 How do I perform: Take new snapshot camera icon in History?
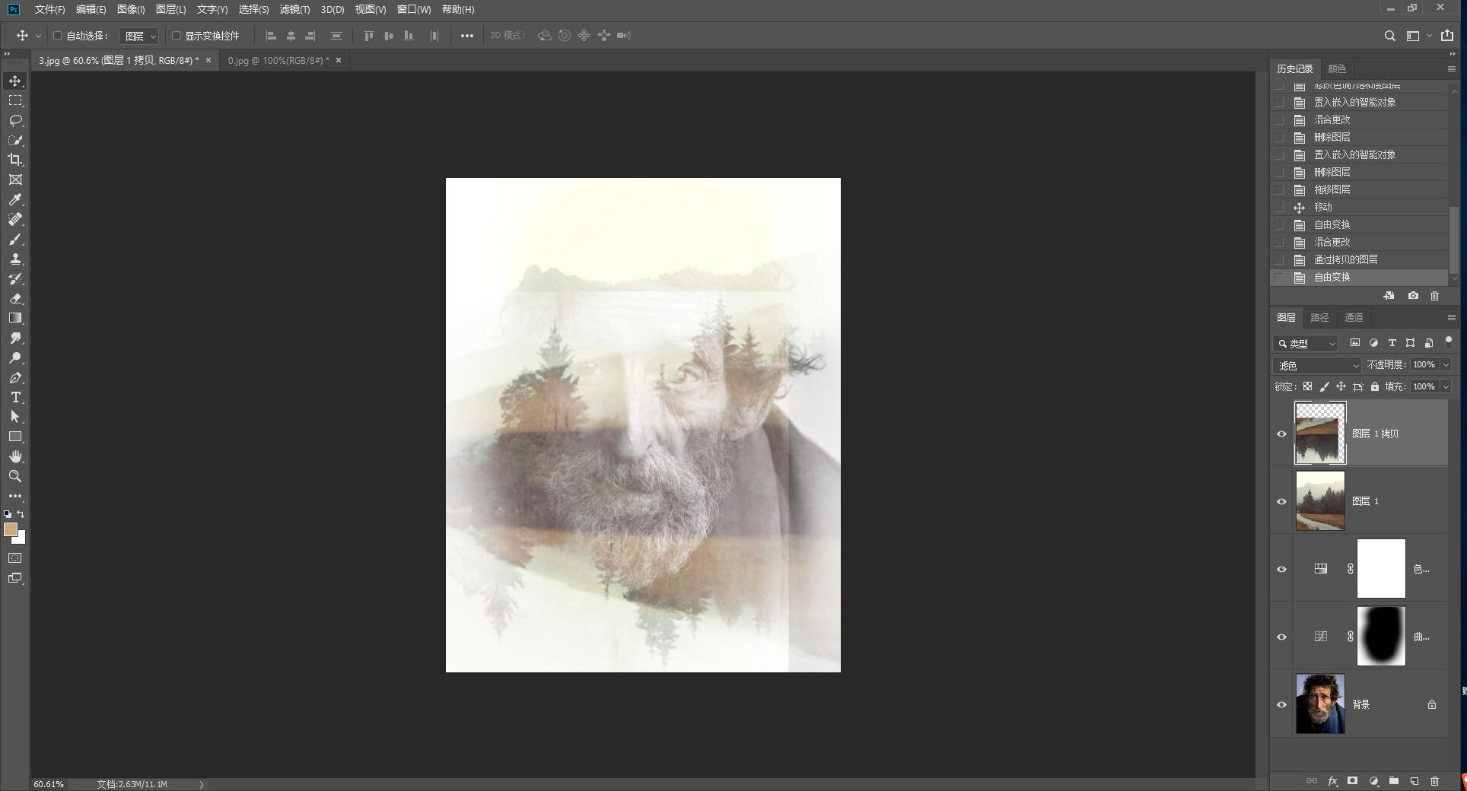(1413, 296)
